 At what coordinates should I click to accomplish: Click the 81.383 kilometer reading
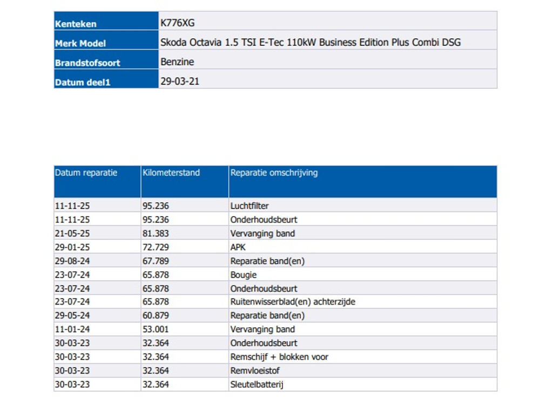coord(156,233)
